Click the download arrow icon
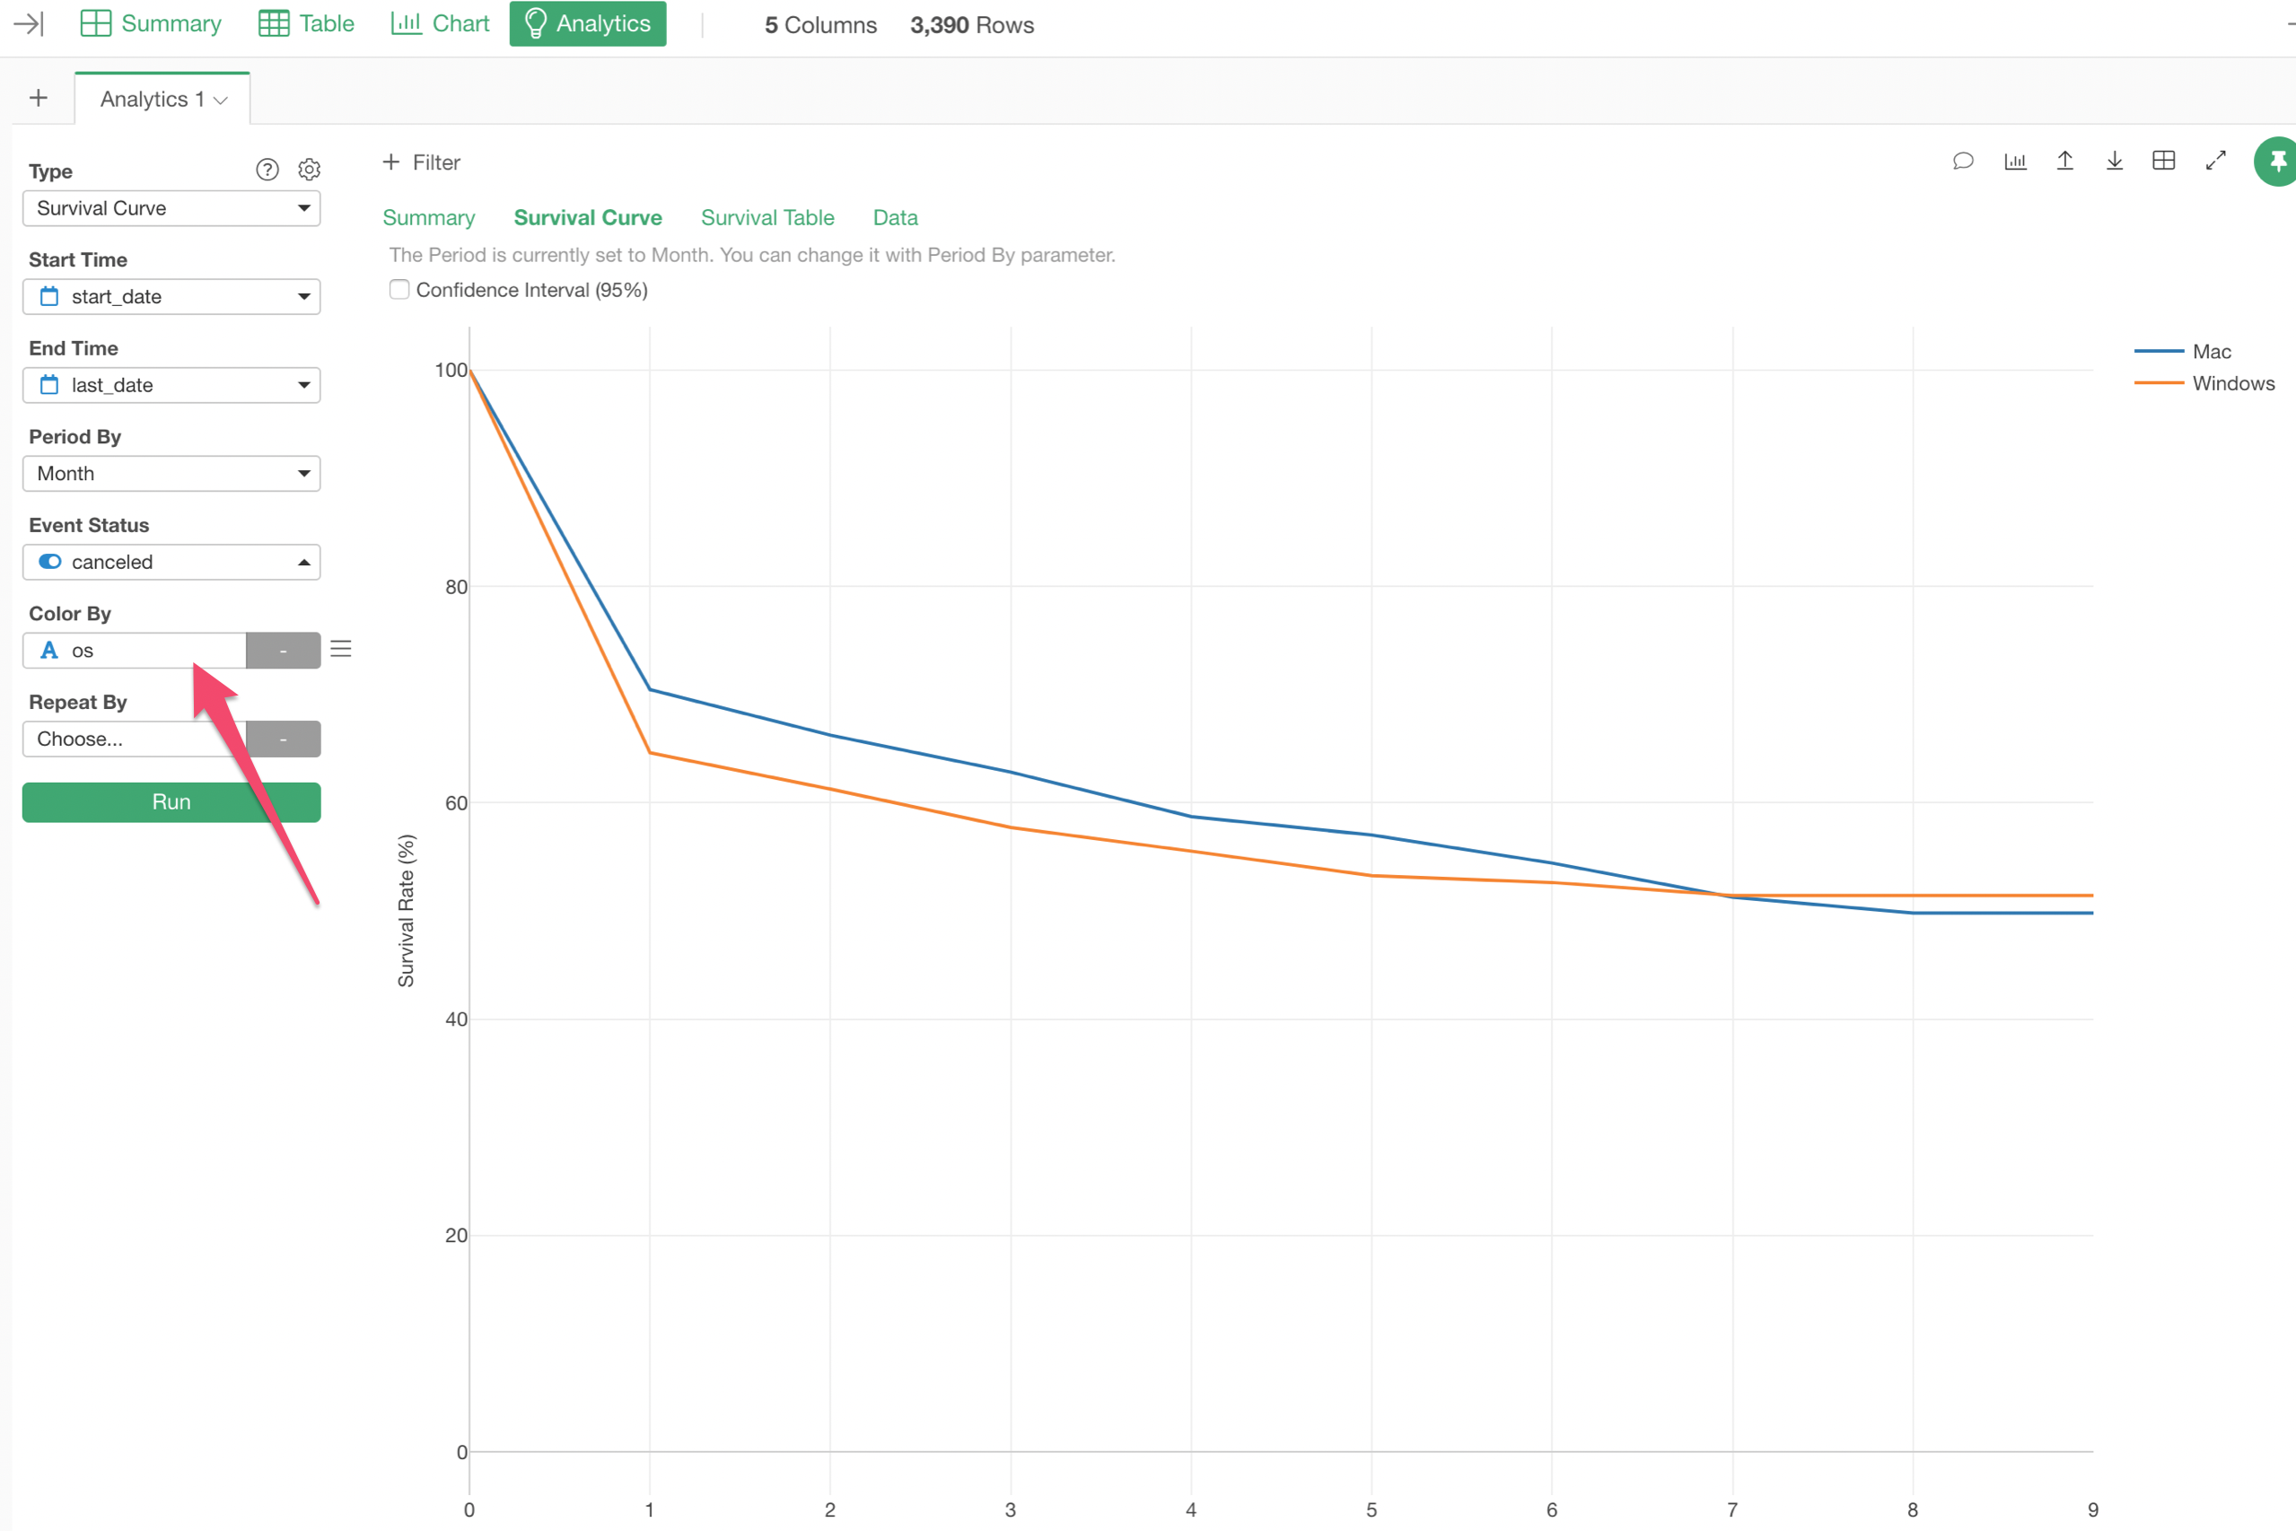 click(2115, 162)
